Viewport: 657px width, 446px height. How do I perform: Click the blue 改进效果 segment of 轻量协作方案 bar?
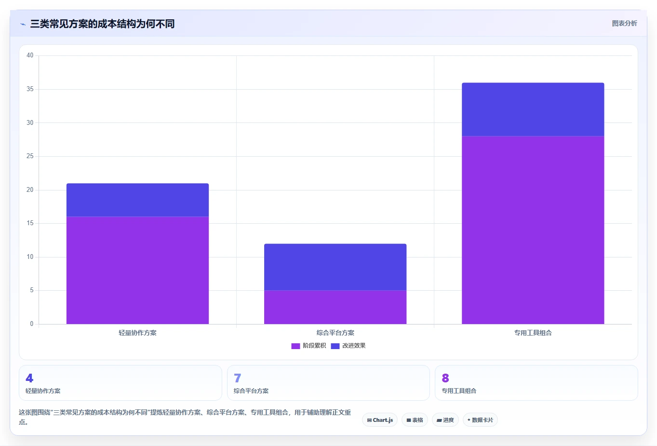coord(137,200)
